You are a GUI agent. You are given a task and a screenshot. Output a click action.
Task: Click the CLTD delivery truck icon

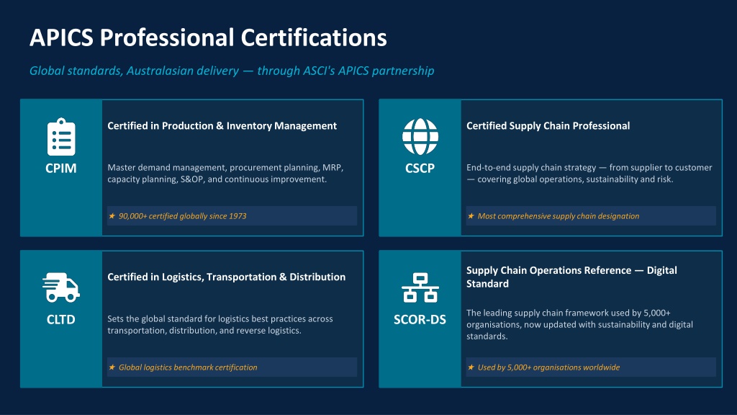click(x=61, y=287)
